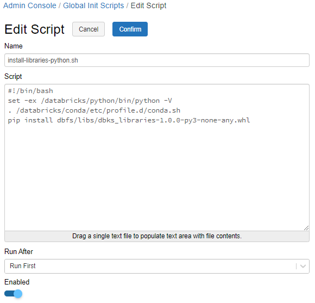Click the Run After label
The width and height of the screenshot is (315, 303).
[x=18, y=252]
